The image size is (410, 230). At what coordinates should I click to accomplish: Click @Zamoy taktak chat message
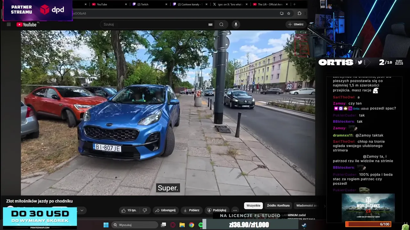coord(369,135)
